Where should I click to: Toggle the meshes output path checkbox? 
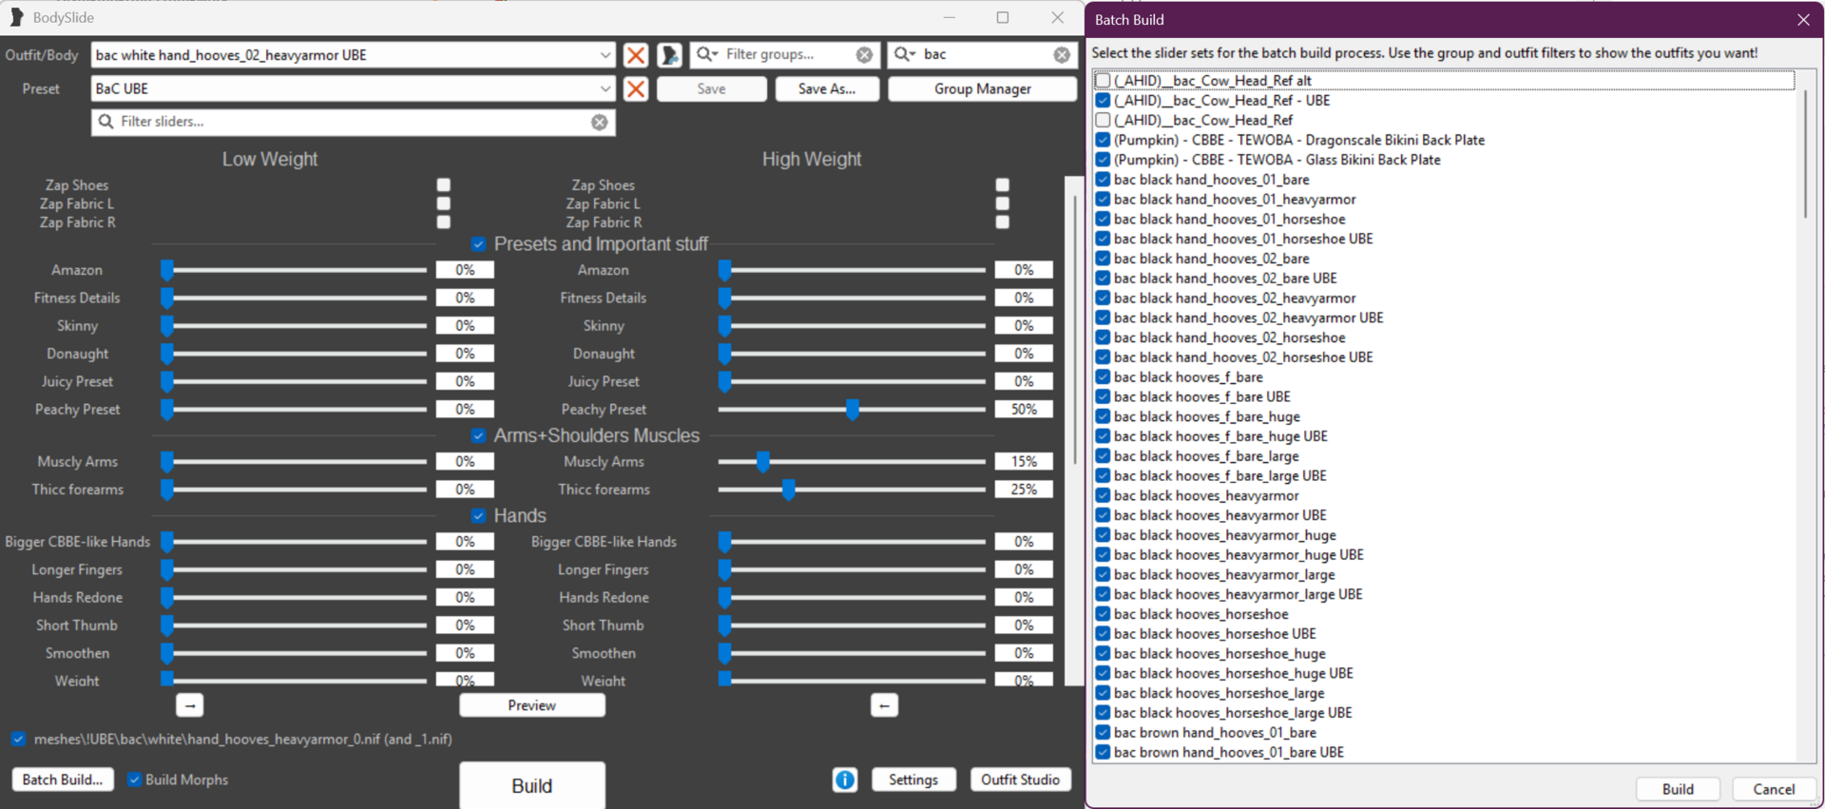tap(18, 739)
